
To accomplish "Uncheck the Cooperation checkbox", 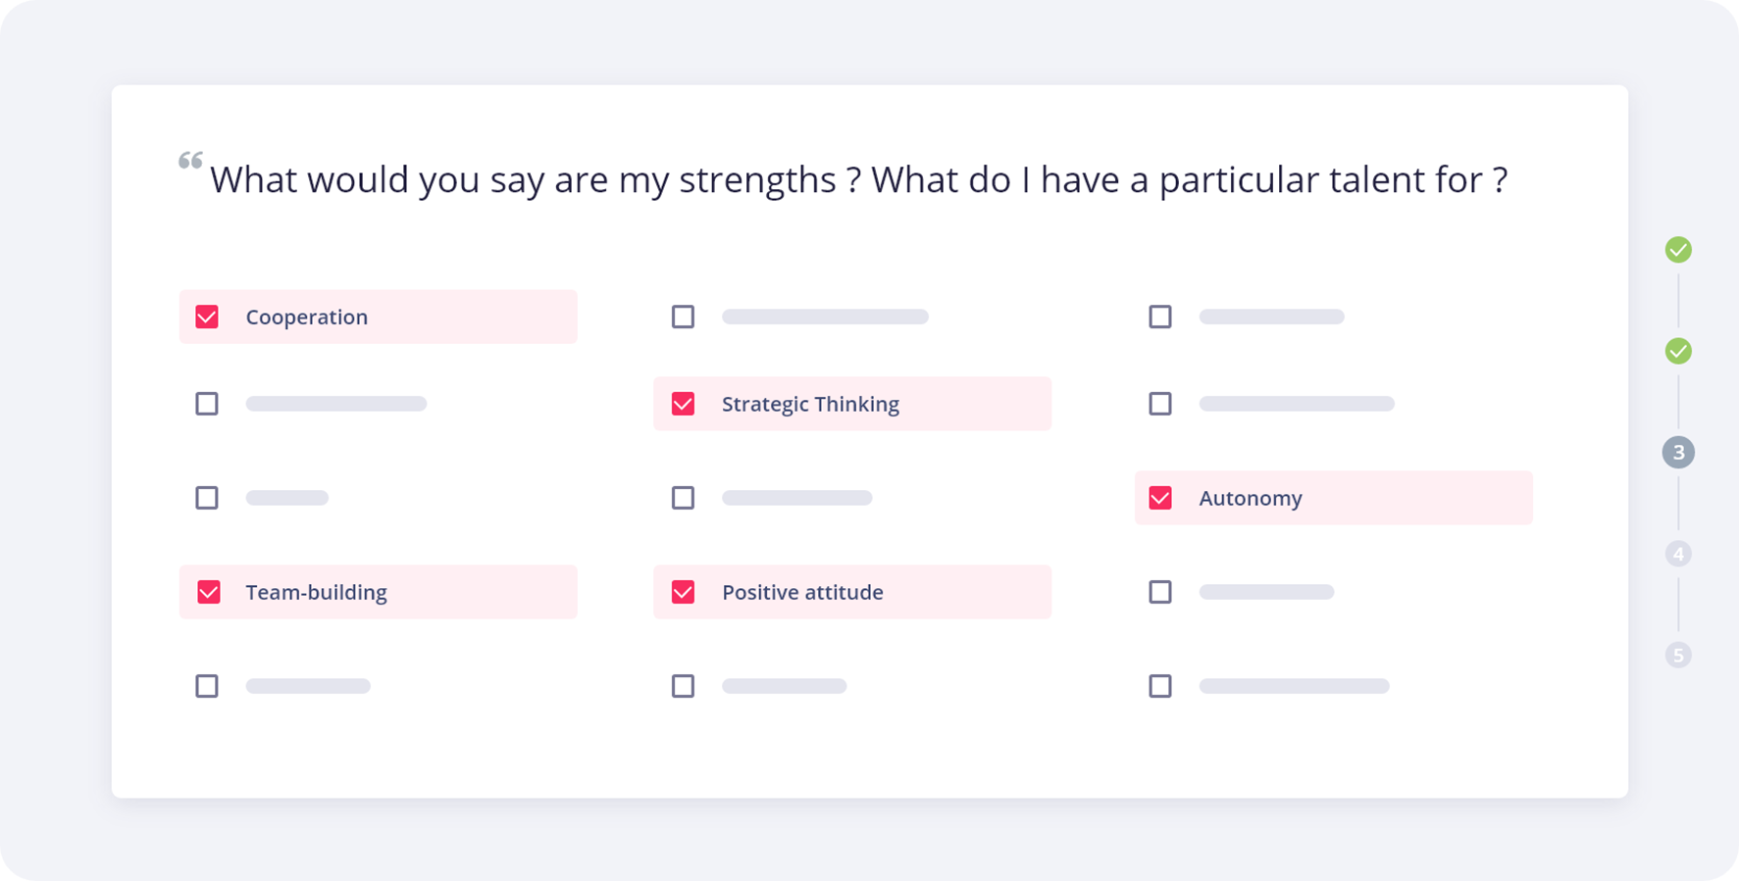I will click(x=207, y=317).
